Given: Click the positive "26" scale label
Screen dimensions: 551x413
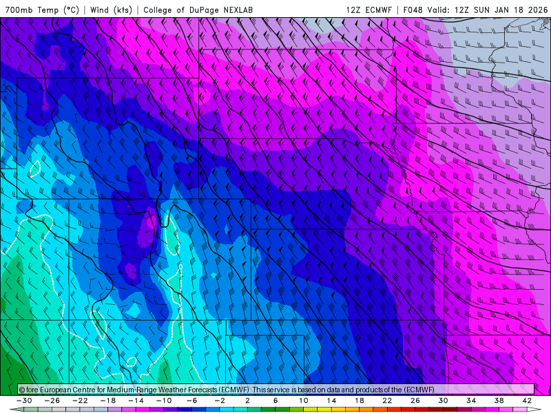Looking at the screenshot, I should [415, 401].
